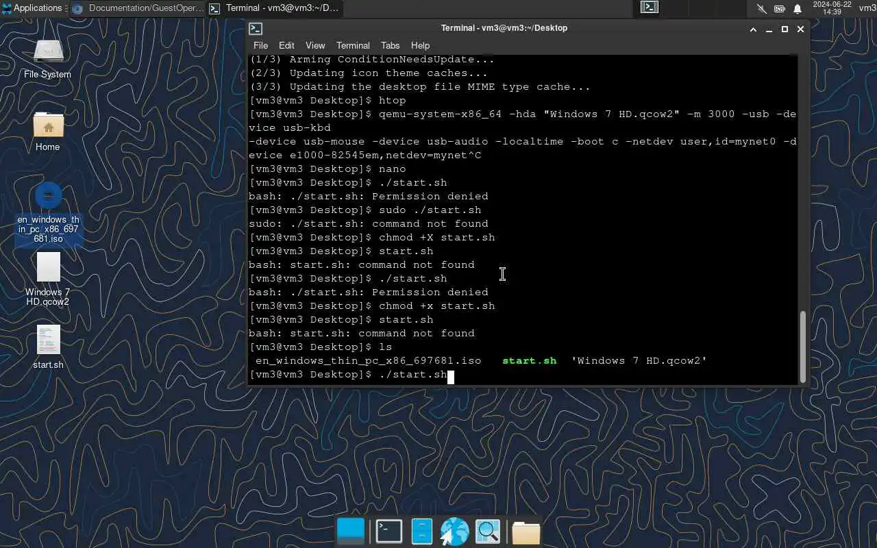
Task: Select the start.sh desktop file icon
Action: (x=48, y=347)
